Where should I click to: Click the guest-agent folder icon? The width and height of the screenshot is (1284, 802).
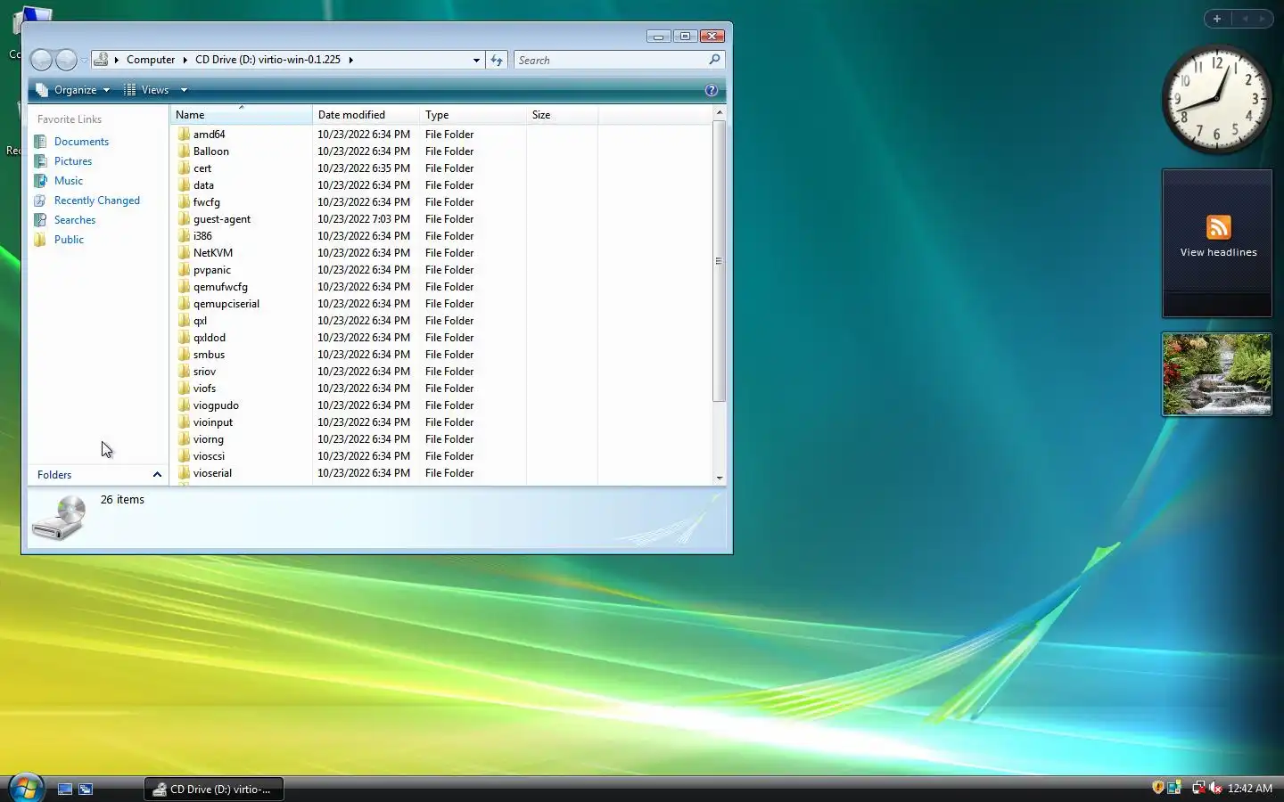184,219
